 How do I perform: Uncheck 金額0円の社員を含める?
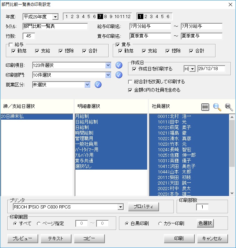(130, 90)
